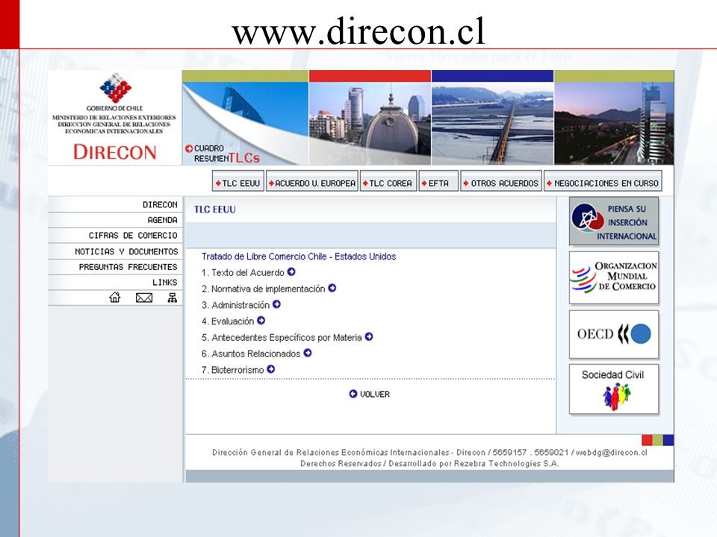Click the header photo of tower at dusk

coord(614,123)
